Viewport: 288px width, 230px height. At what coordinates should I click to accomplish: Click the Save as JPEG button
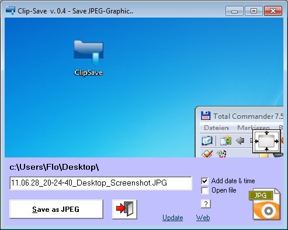click(56, 209)
